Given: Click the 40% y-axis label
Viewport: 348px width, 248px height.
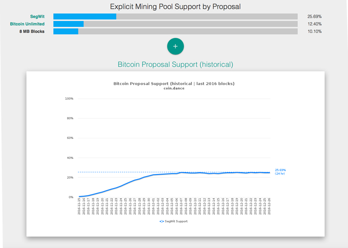Looking at the screenshot, I should (70, 158).
